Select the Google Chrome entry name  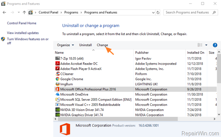coord(72,79)
